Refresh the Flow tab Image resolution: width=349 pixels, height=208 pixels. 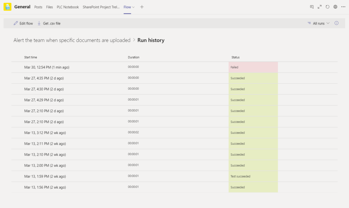pos(327,6)
